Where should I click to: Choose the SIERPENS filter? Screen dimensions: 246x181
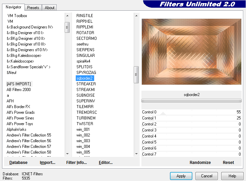(85, 50)
